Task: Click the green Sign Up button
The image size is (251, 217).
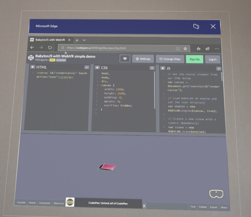Action: (x=195, y=59)
